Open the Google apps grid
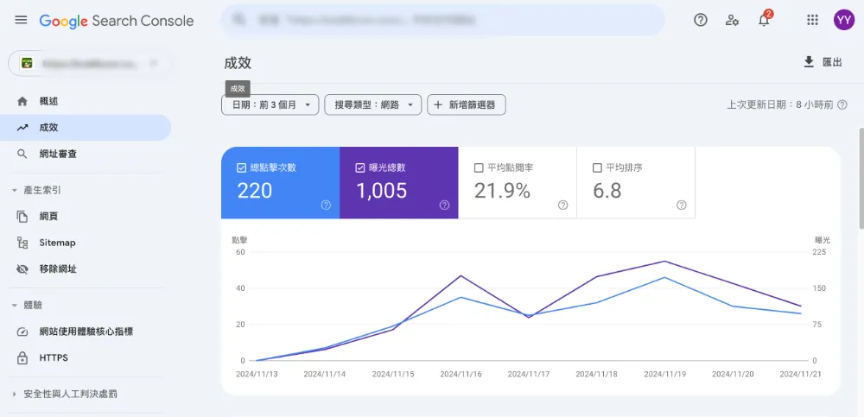864x417 pixels. (x=812, y=20)
